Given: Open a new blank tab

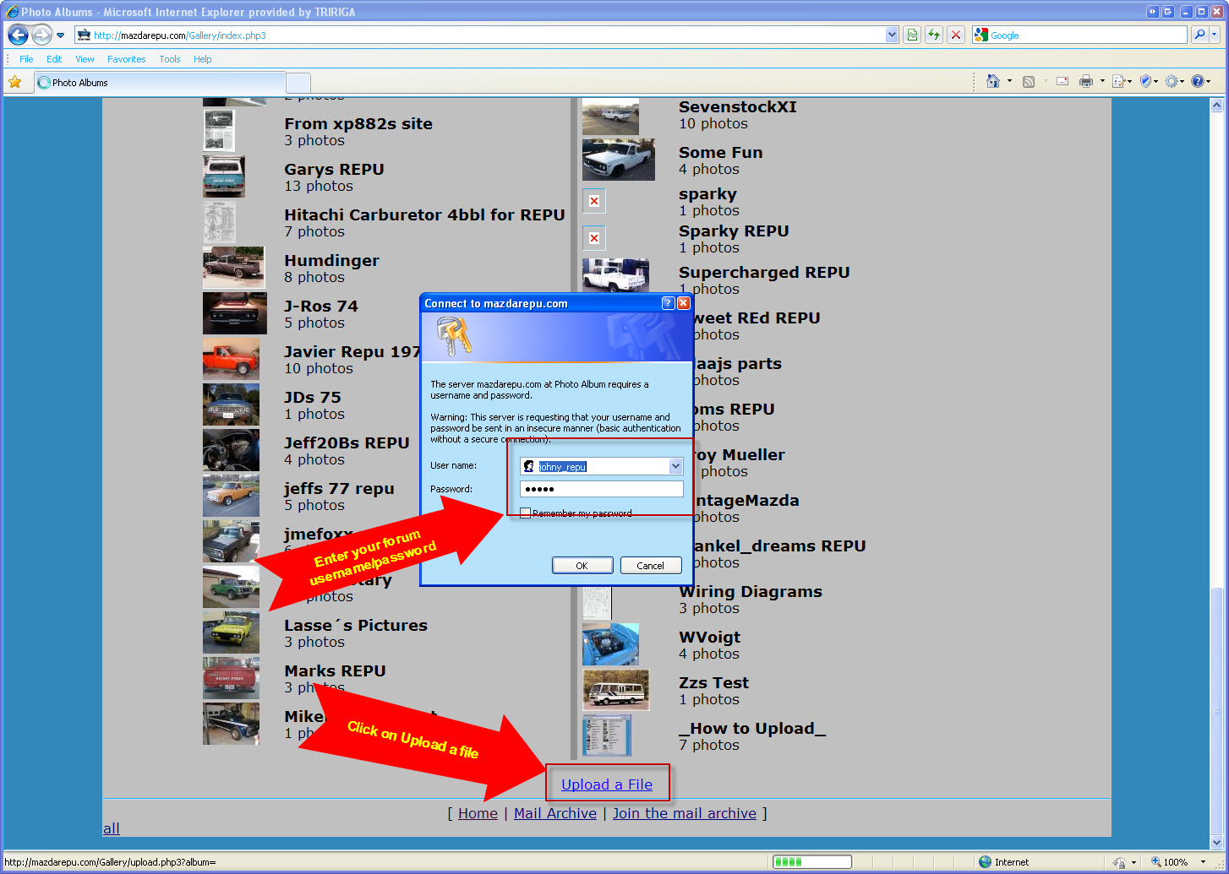Looking at the screenshot, I should coord(298,83).
